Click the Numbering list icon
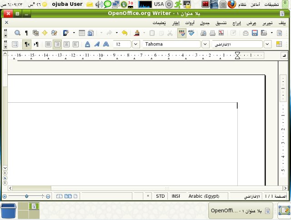The image size is (291, 220). [x=15, y=44]
